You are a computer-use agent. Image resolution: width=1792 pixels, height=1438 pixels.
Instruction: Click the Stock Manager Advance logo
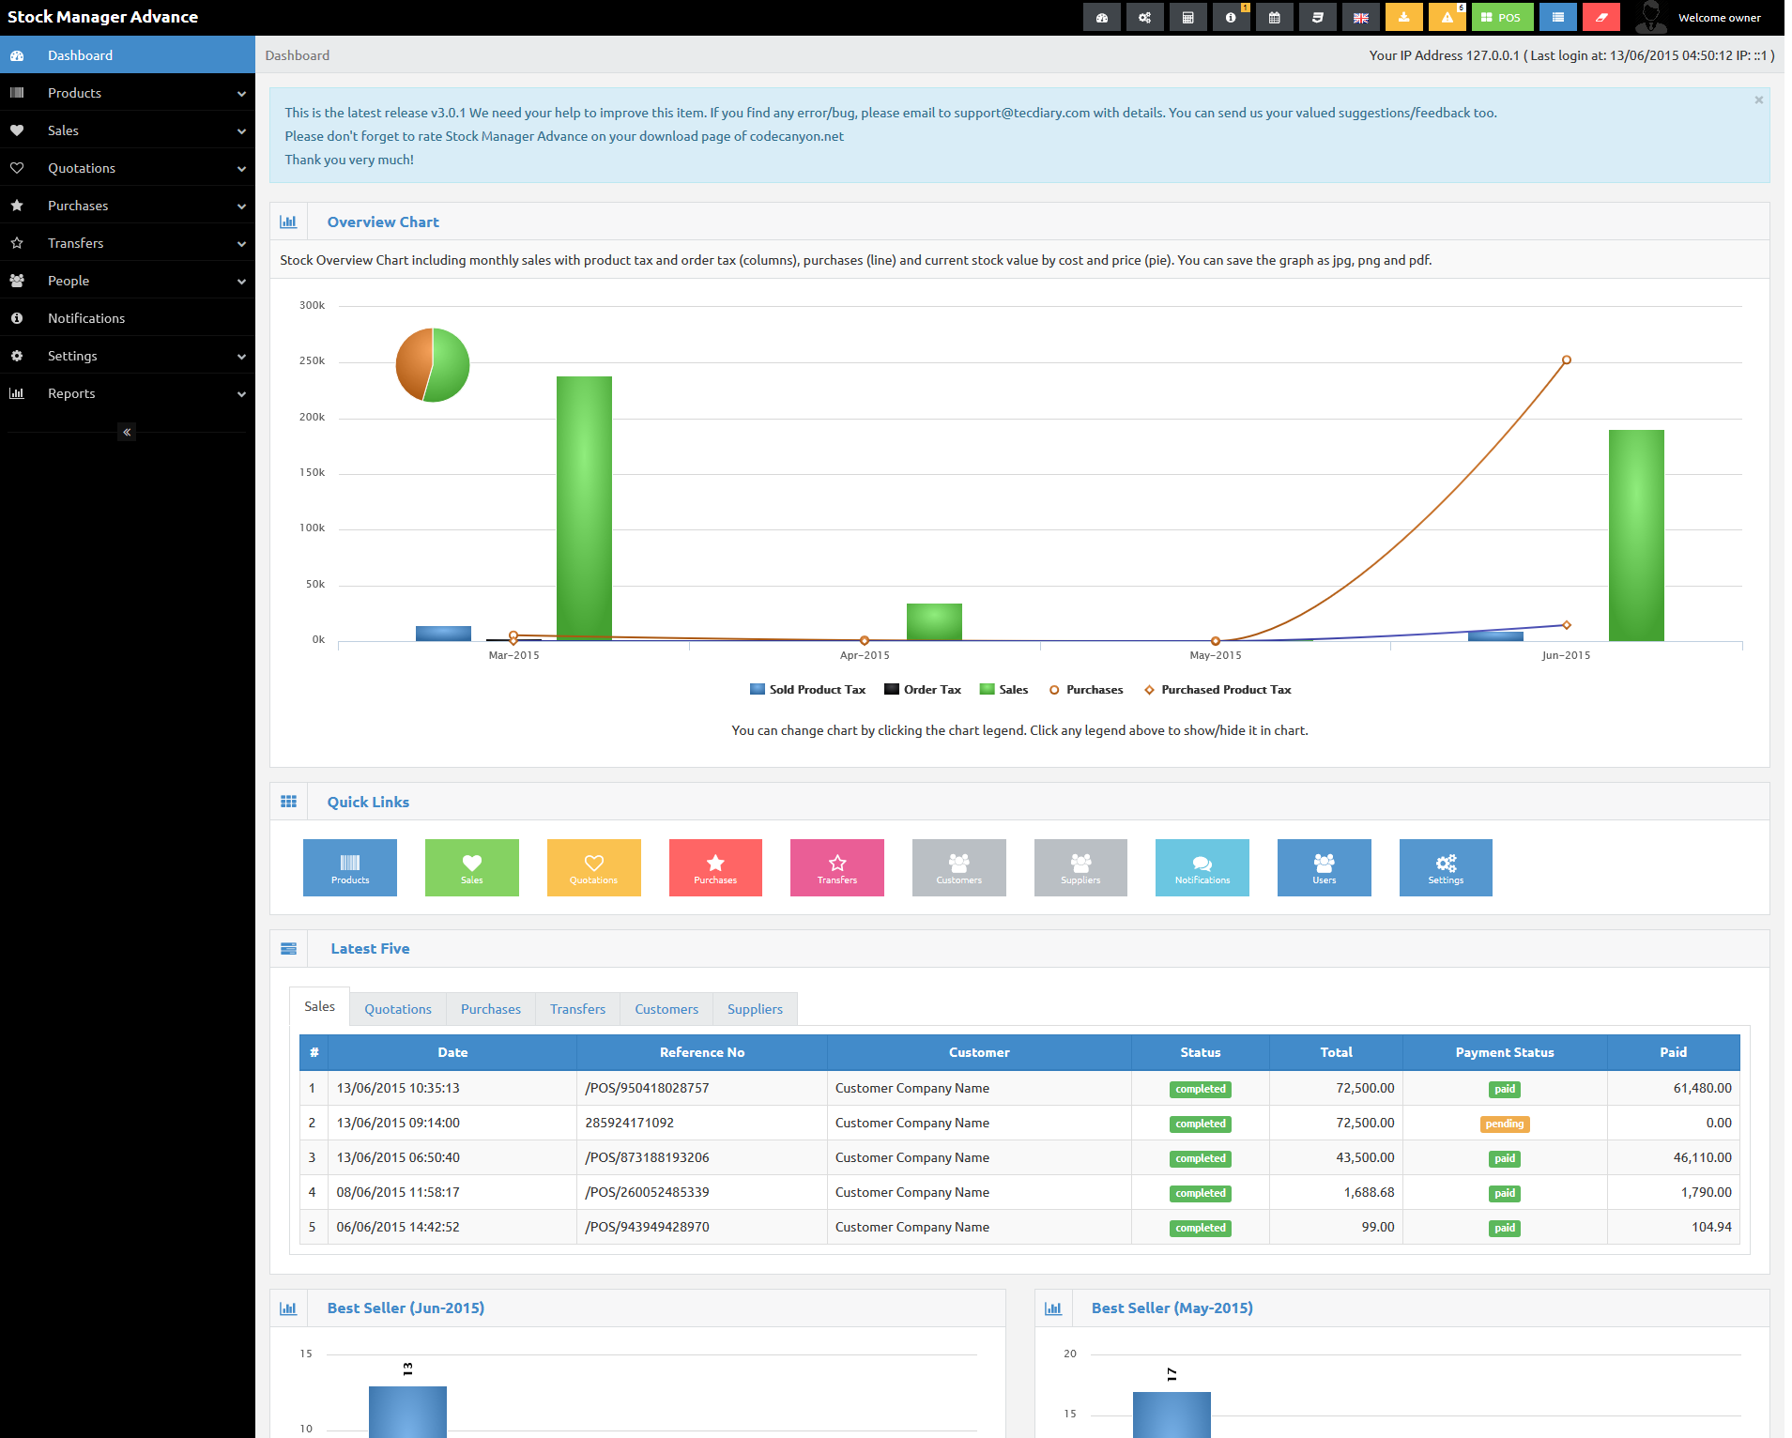point(102,17)
